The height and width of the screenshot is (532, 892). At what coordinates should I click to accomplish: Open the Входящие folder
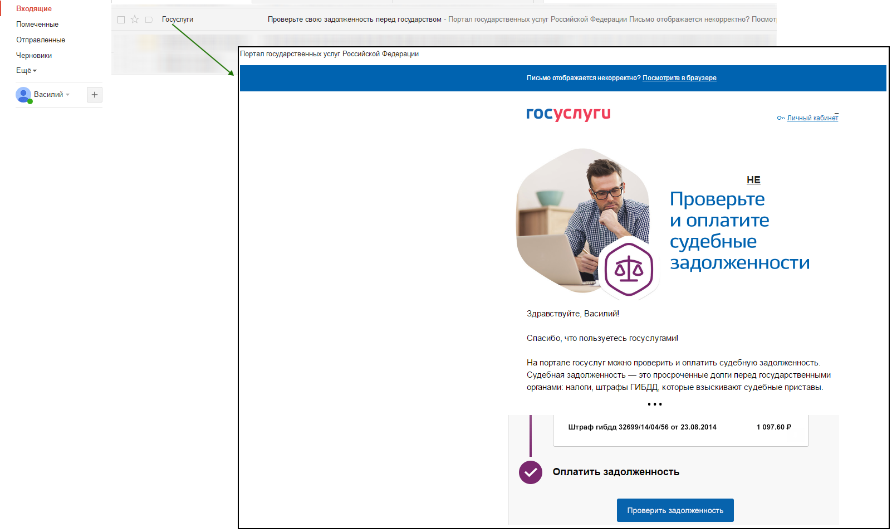click(x=34, y=9)
